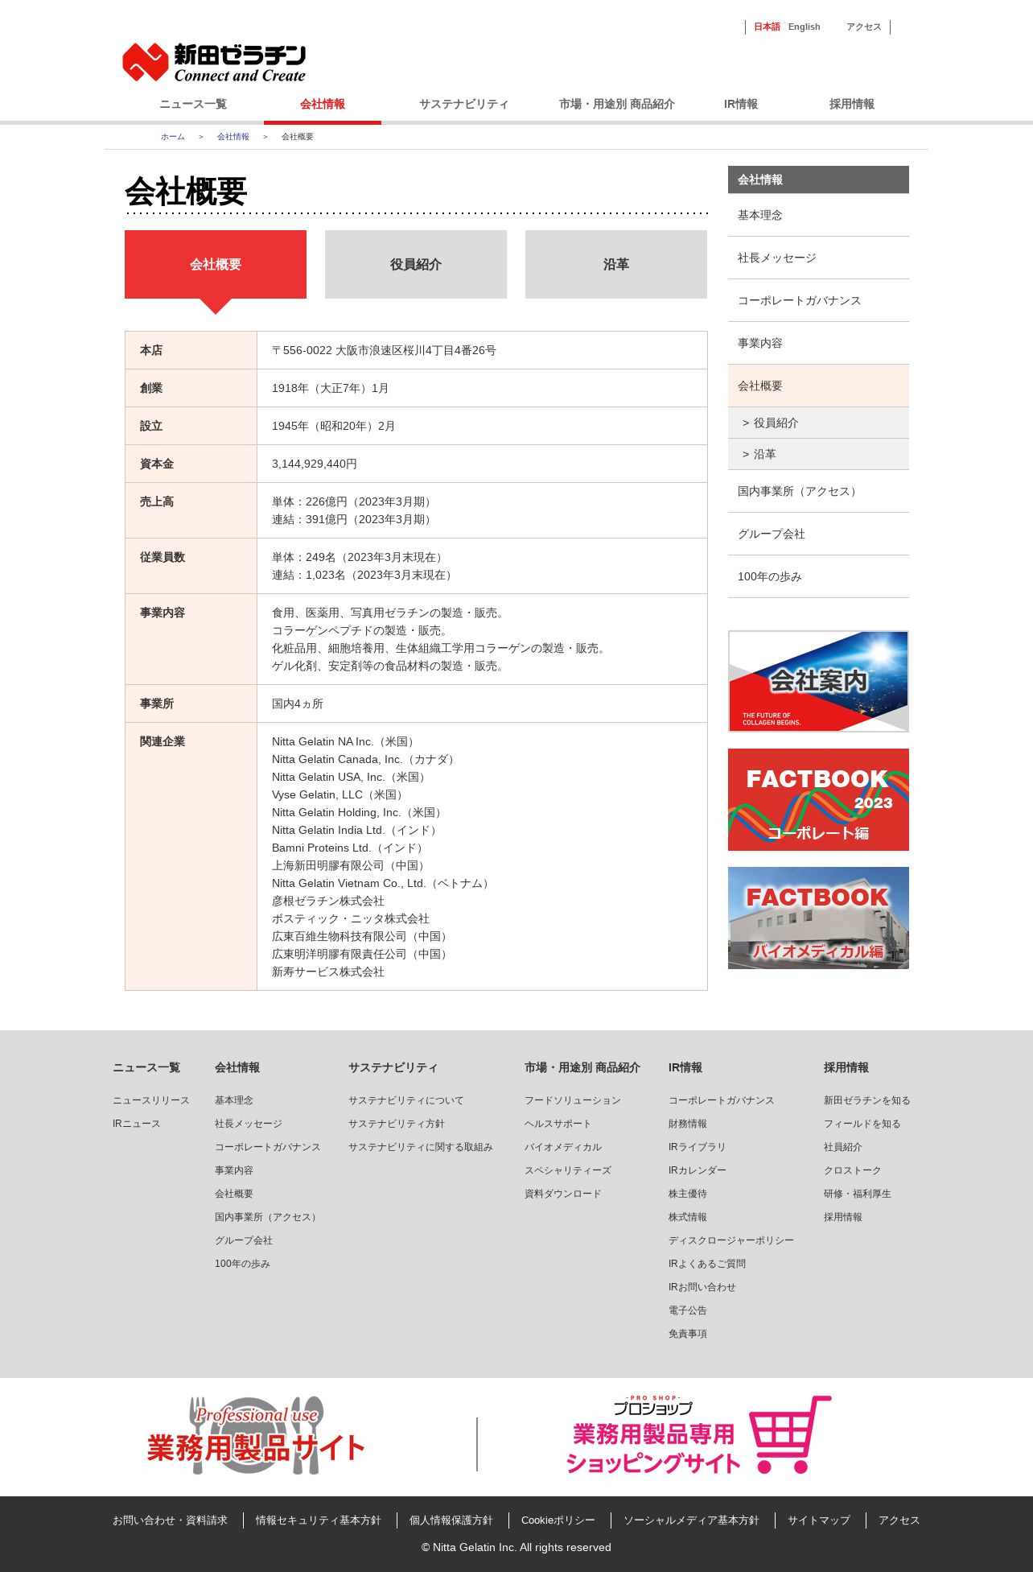Open ソーシャルメディア基本方針 in bottom bar
The height and width of the screenshot is (1572, 1033).
click(x=691, y=1520)
